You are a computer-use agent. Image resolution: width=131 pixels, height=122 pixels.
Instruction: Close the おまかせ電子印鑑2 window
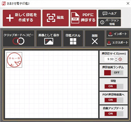coord(128,4)
